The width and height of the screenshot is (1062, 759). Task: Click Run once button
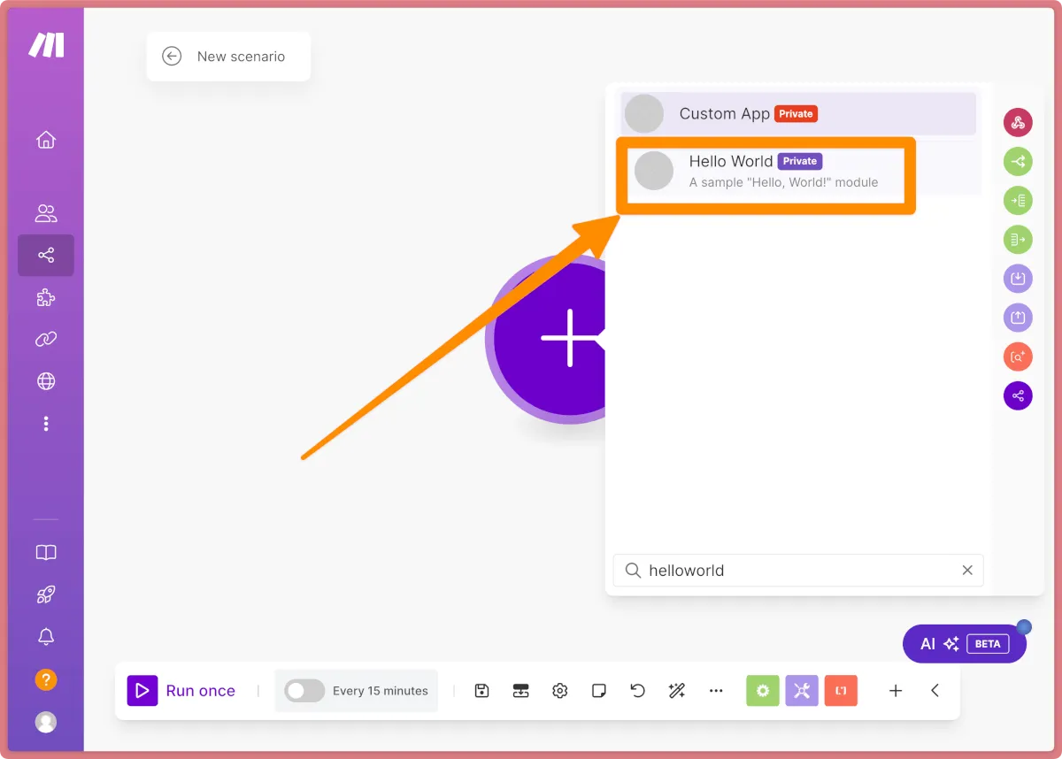click(x=181, y=691)
